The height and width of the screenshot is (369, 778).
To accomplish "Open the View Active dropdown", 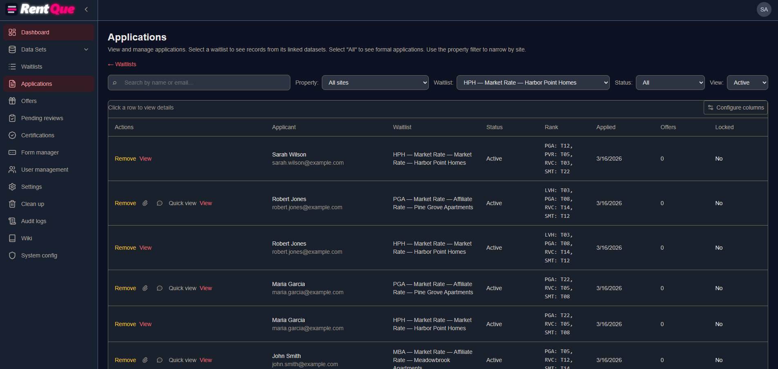I will (747, 83).
